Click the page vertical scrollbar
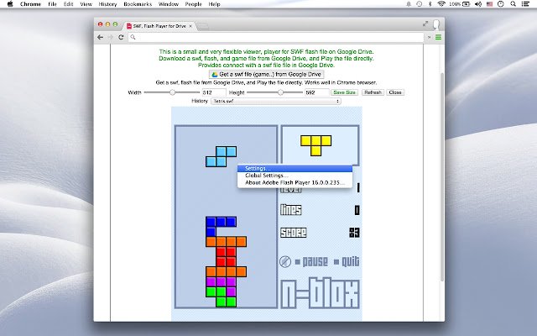537x336 pixels. 442,176
